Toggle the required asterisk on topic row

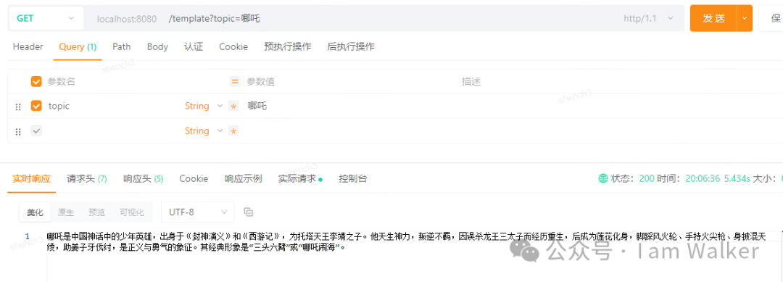(x=233, y=107)
